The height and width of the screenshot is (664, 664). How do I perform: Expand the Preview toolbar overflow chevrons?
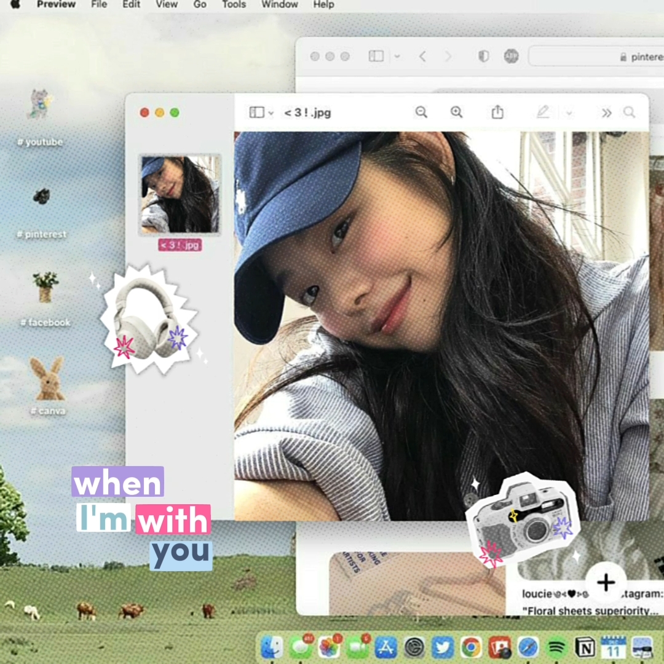point(607,113)
